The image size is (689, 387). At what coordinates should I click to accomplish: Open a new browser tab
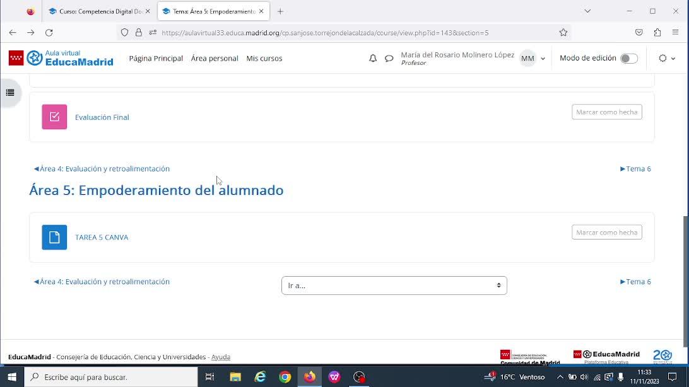(x=280, y=11)
